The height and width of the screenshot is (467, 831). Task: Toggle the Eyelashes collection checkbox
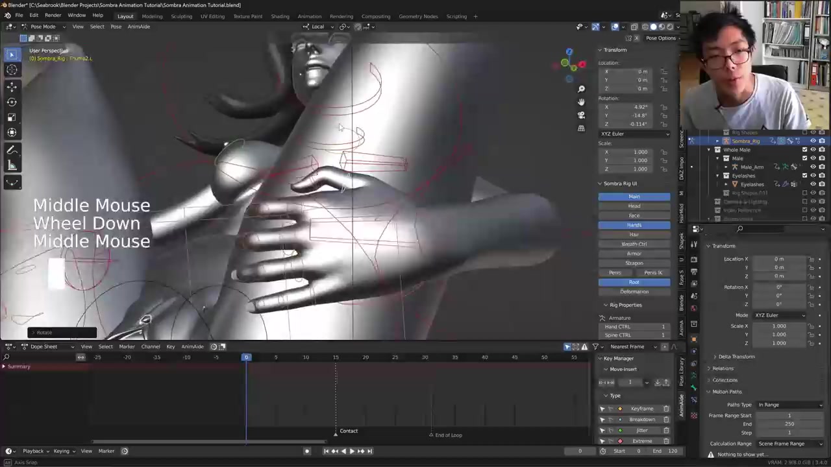pyautogui.click(x=804, y=176)
